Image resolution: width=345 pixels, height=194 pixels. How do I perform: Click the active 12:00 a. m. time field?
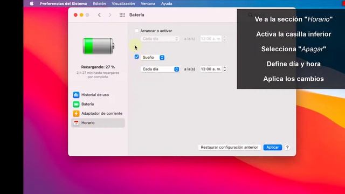pyautogui.click(x=211, y=69)
